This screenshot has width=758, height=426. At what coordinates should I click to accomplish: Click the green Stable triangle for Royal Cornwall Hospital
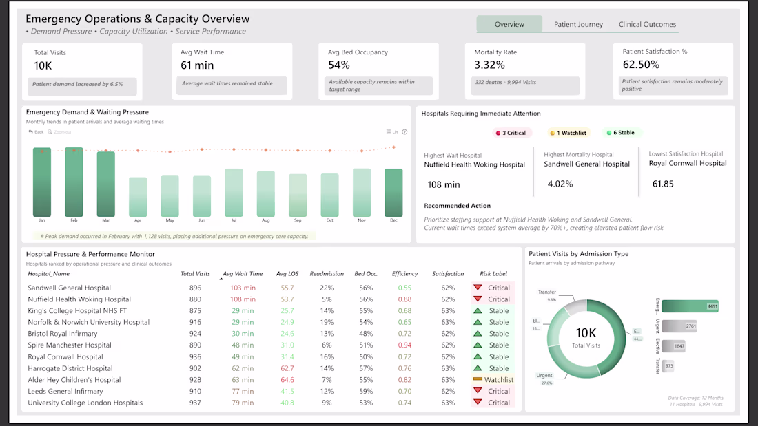(478, 356)
